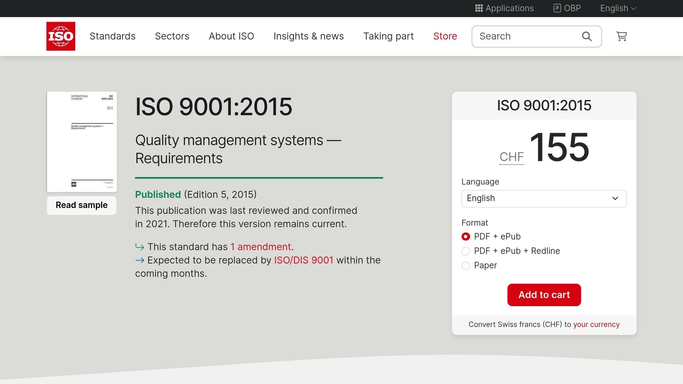Click the Applications grid icon
Viewport: 683px width, 384px height.
[479, 8]
